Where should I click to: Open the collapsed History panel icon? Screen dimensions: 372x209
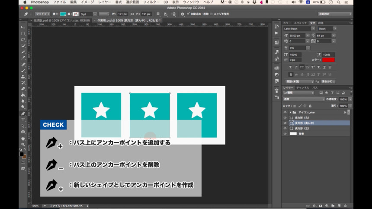(x=277, y=26)
